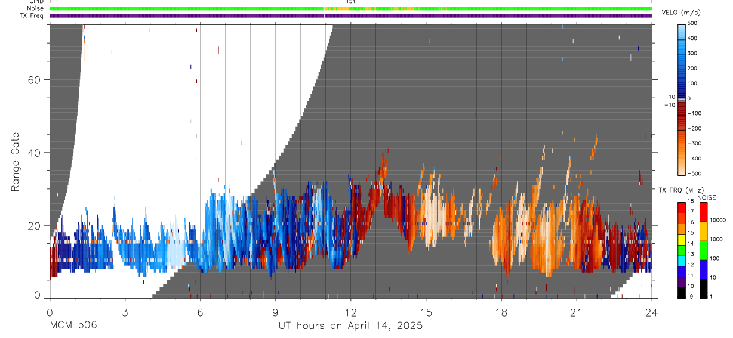Image resolution: width=733 pixels, height=338 pixels.
Task: Click the UT hours date axis title
Action: (x=350, y=325)
